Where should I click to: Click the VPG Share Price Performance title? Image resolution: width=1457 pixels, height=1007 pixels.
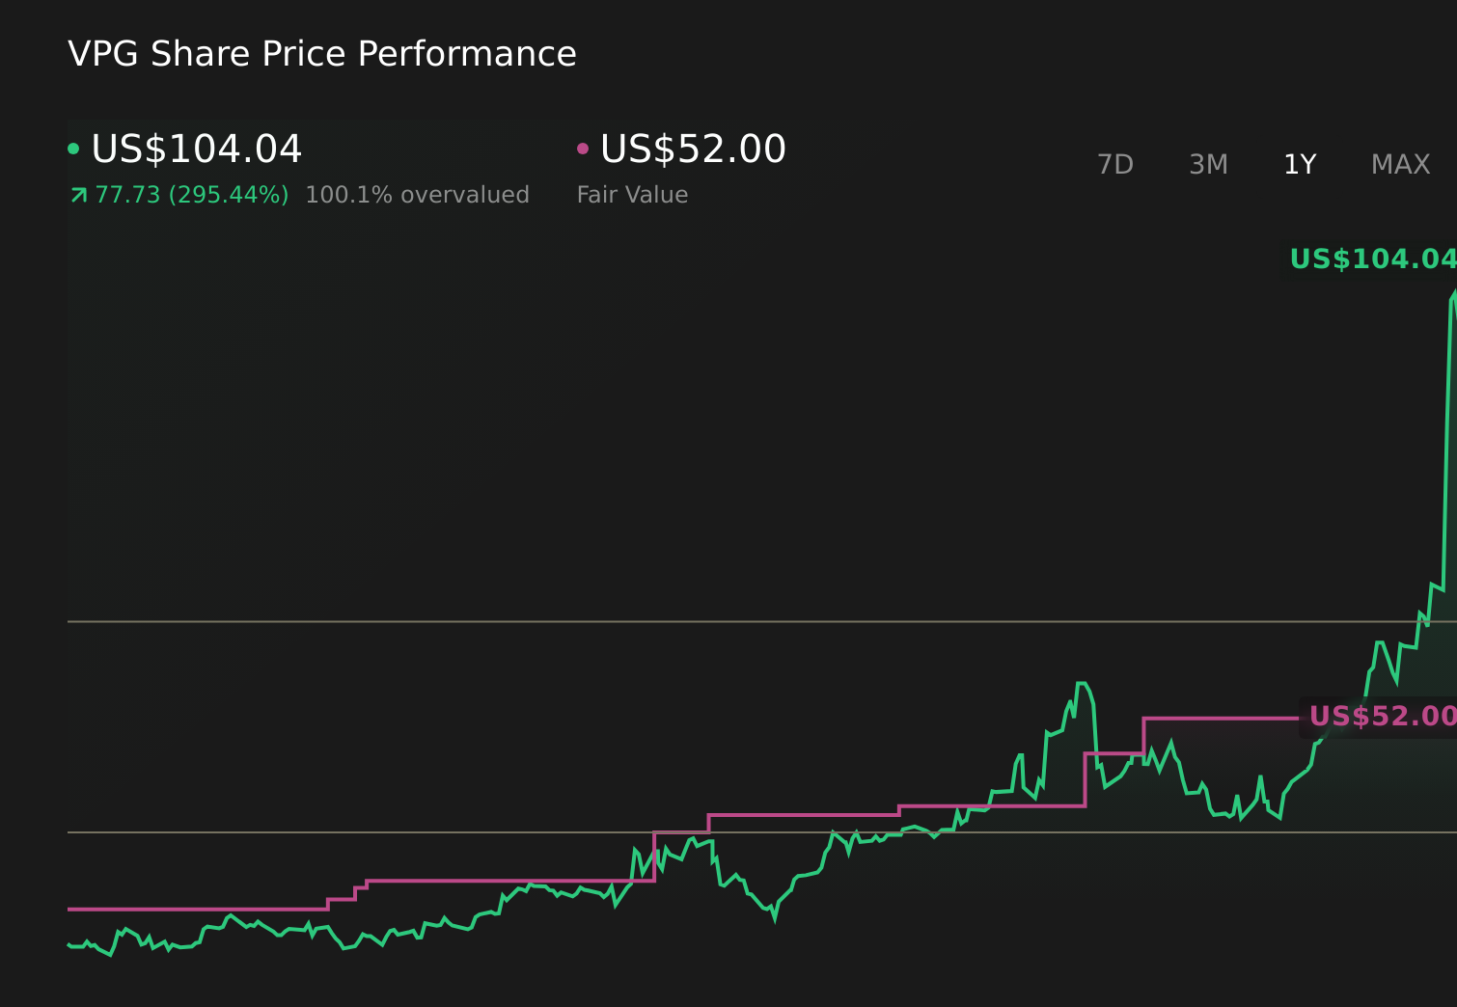coord(322,54)
